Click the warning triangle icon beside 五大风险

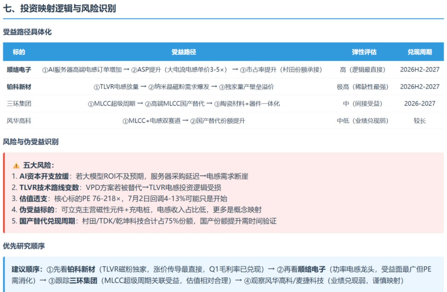click(x=16, y=166)
